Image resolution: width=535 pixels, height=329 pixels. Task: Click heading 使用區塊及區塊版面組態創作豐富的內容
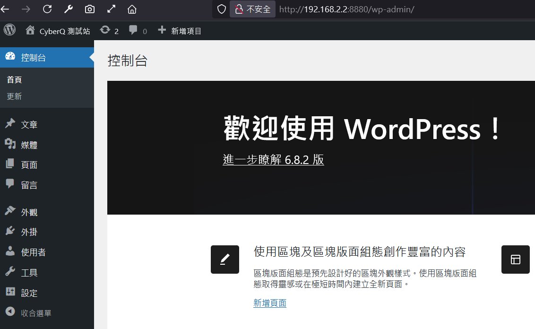tap(360, 252)
